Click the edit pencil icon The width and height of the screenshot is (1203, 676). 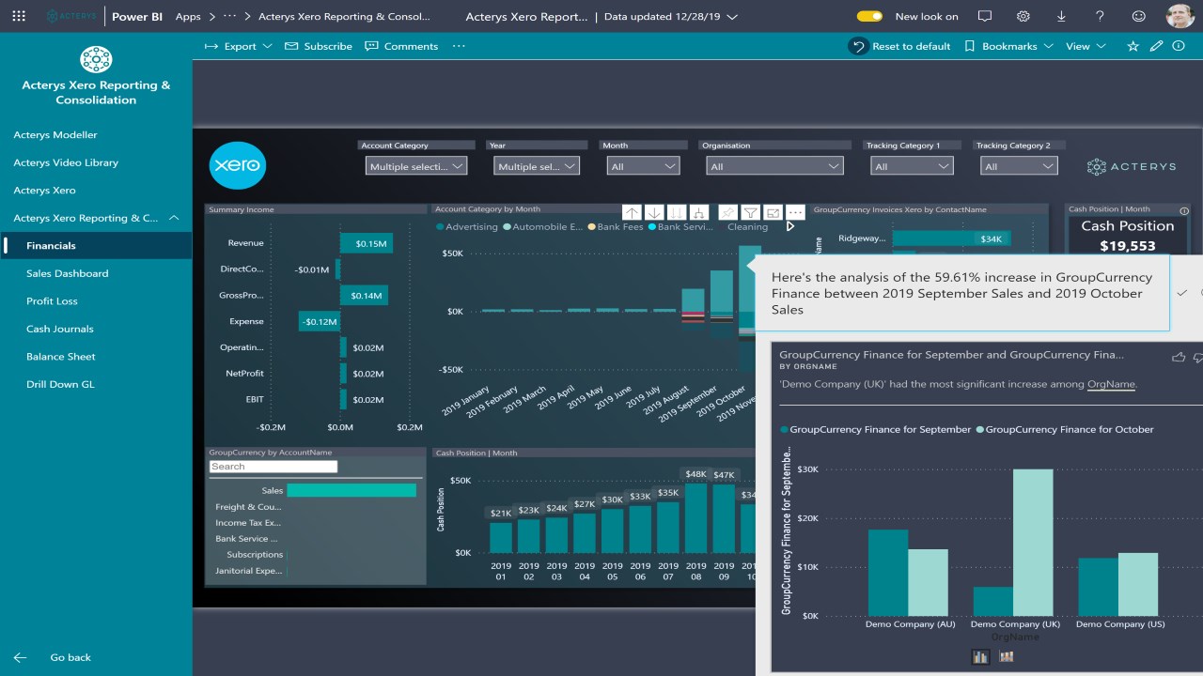[1157, 46]
